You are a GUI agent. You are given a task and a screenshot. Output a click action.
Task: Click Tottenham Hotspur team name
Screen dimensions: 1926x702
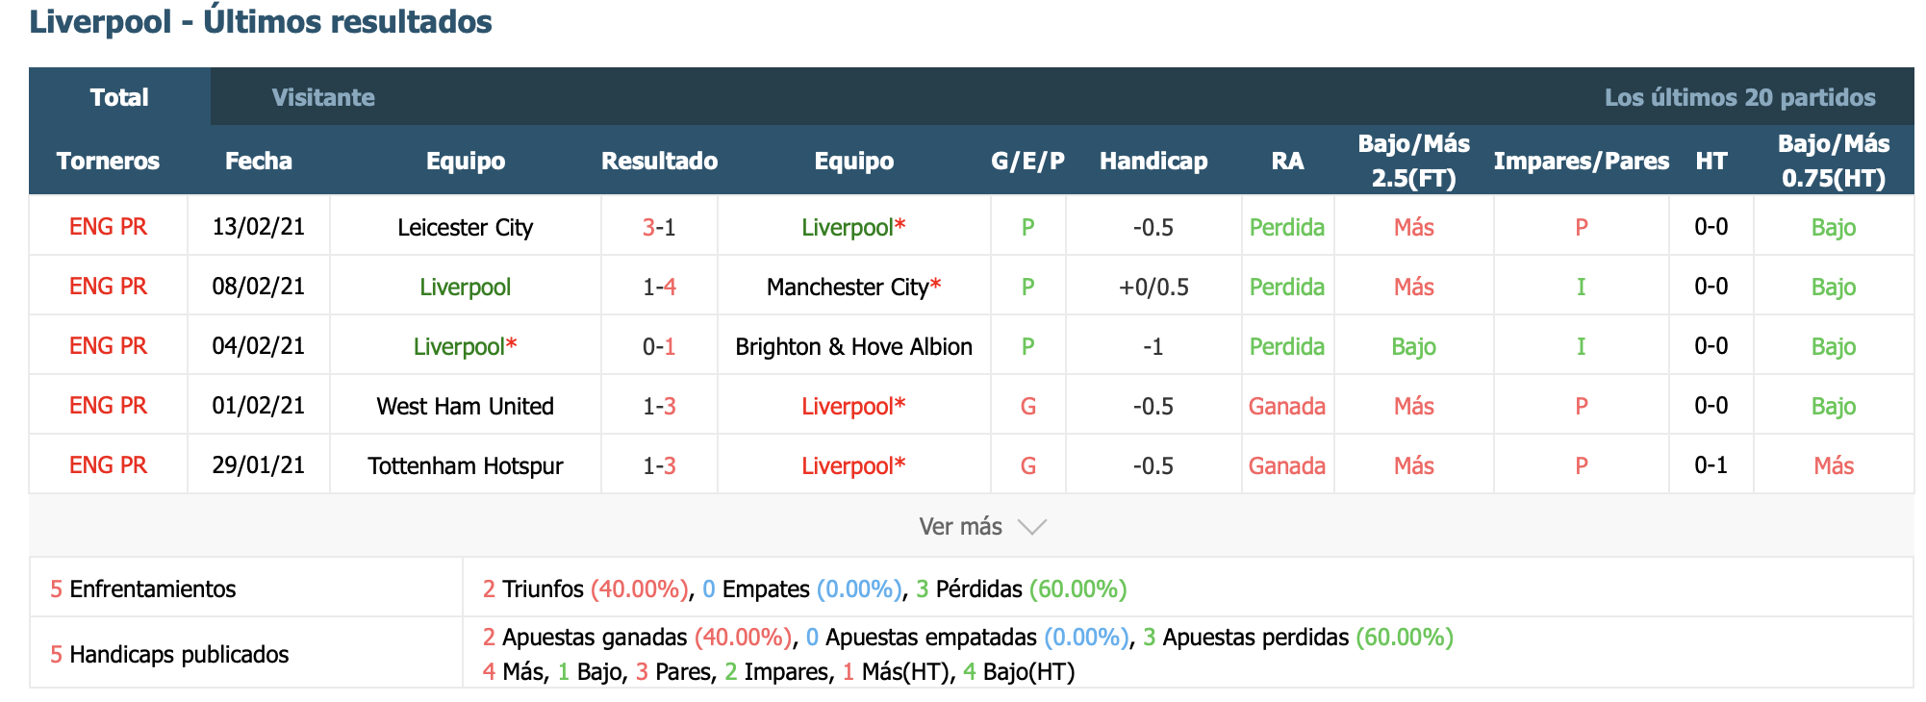[465, 466]
